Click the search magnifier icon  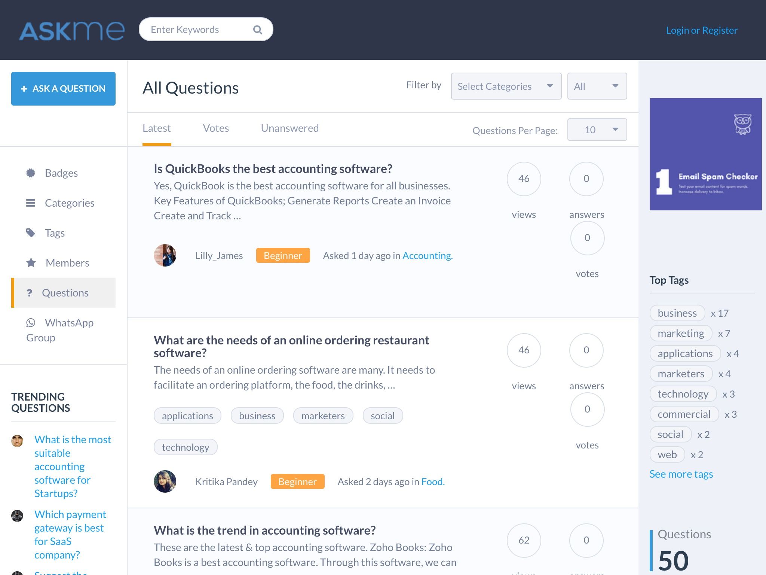click(257, 30)
